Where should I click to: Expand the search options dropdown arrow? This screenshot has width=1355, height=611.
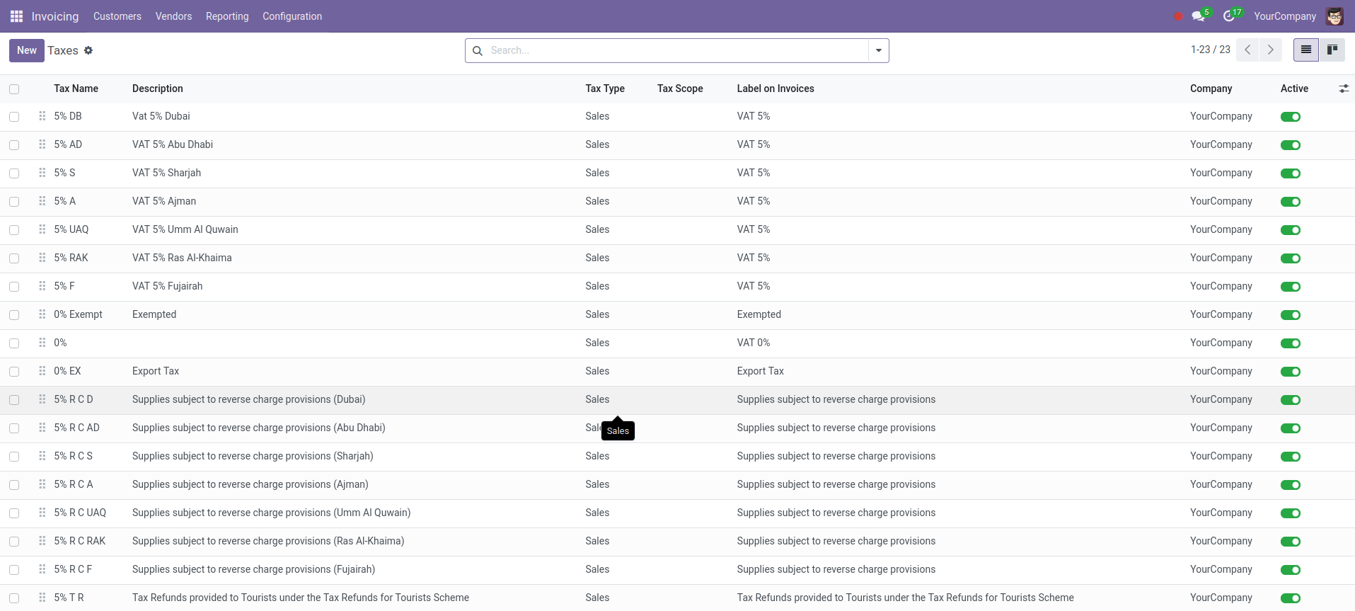[878, 51]
